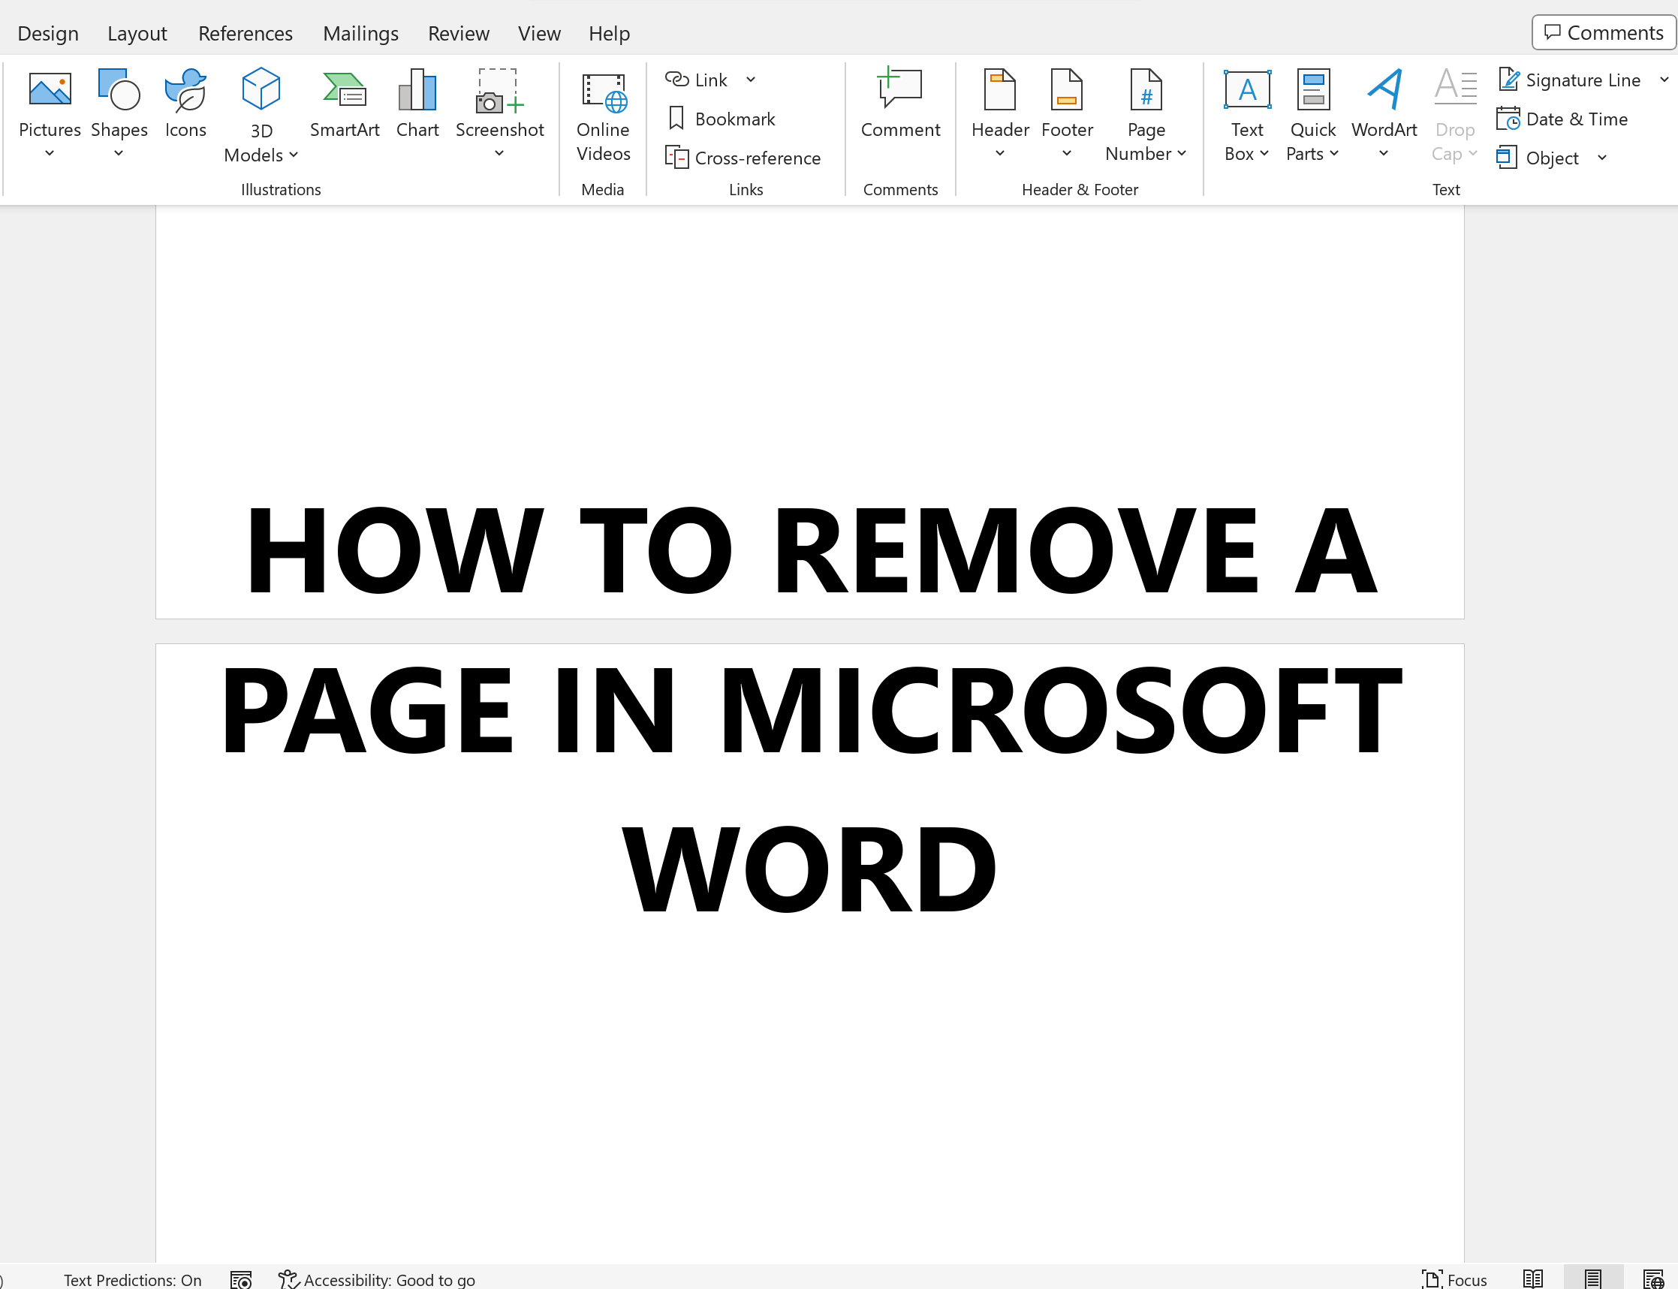Image resolution: width=1678 pixels, height=1289 pixels.
Task: Expand the Page Number dropdown arrow
Action: 1182,153
